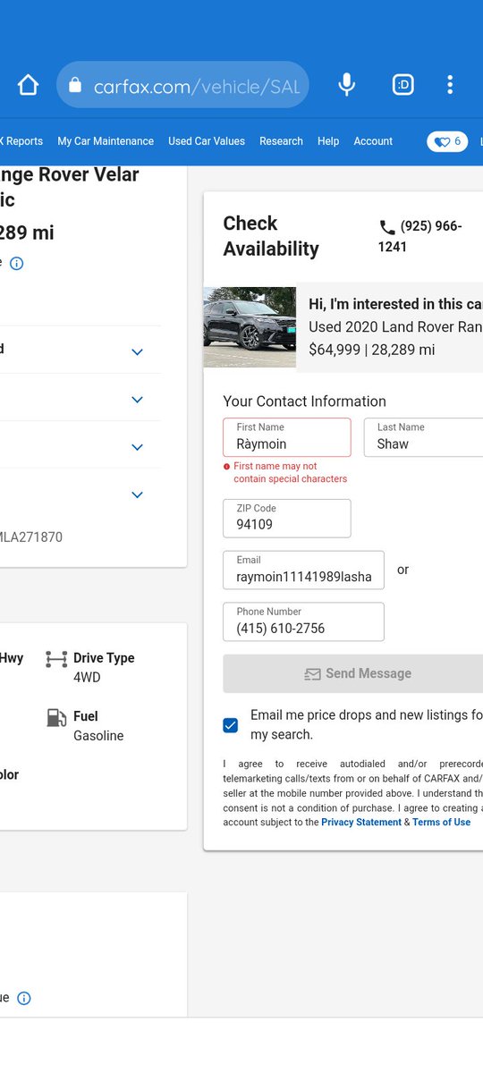Click the Check Availability heading
Screen dimensions: 483x1073
pyautogui.click(x=271, y=236)
